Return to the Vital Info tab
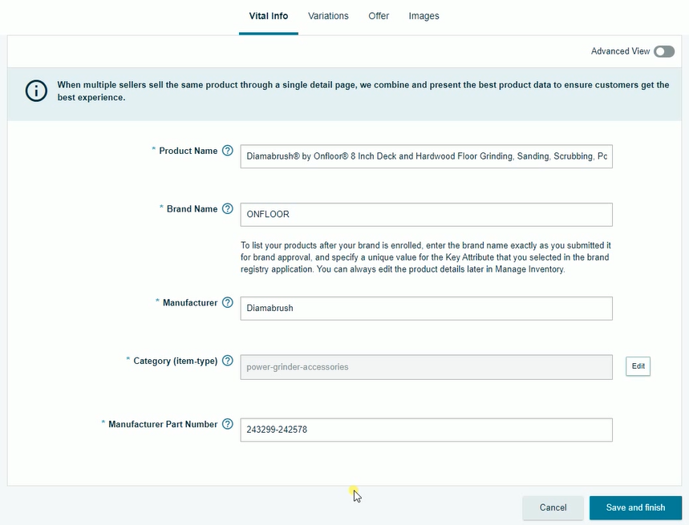This screenshot has height=525, width=689. click(x=268, y=15)
